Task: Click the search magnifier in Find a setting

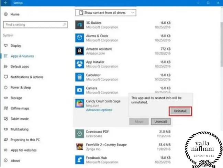Action: pyautogui.click(x=64, y=24)
